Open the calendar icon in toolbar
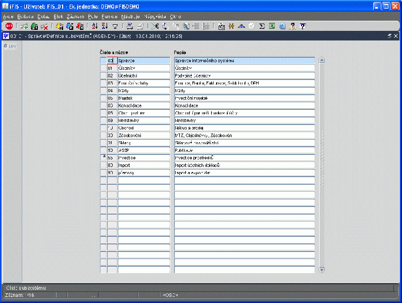This screenshot has height=303, width=402. click(221, 26)
